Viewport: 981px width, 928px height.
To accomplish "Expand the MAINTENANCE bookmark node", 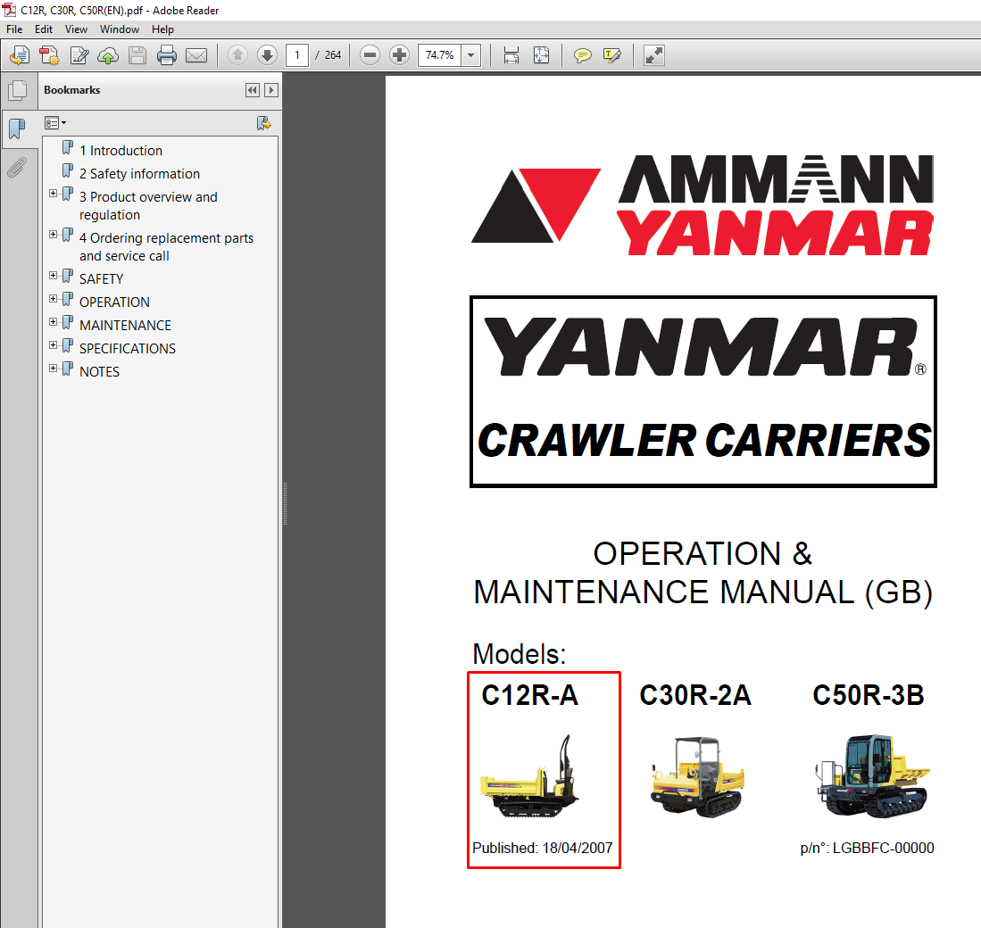I will coord(54,322).
